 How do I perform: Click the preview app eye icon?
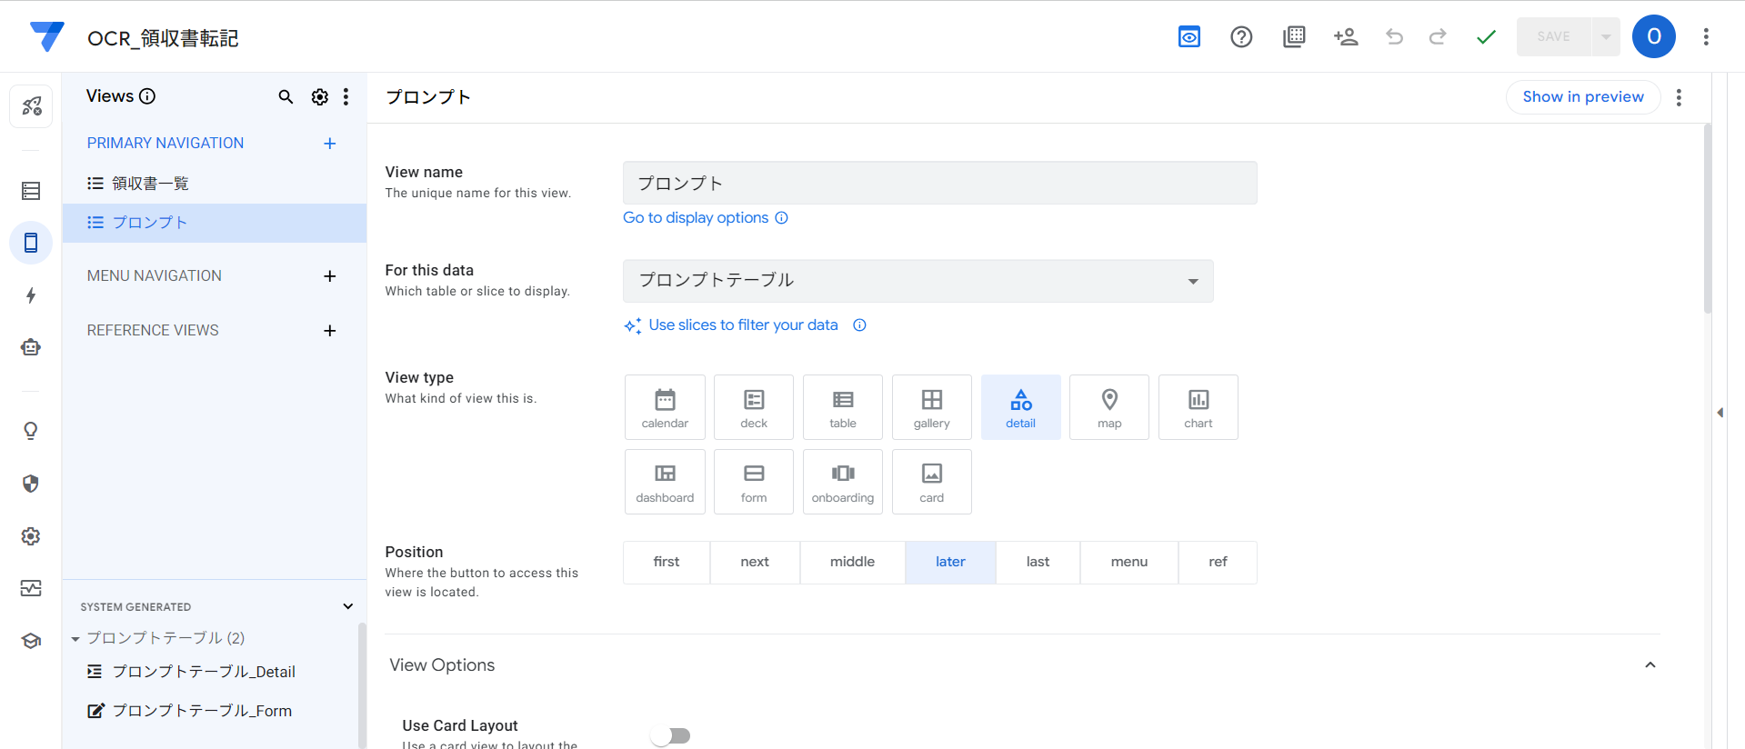click(1188, 37)
